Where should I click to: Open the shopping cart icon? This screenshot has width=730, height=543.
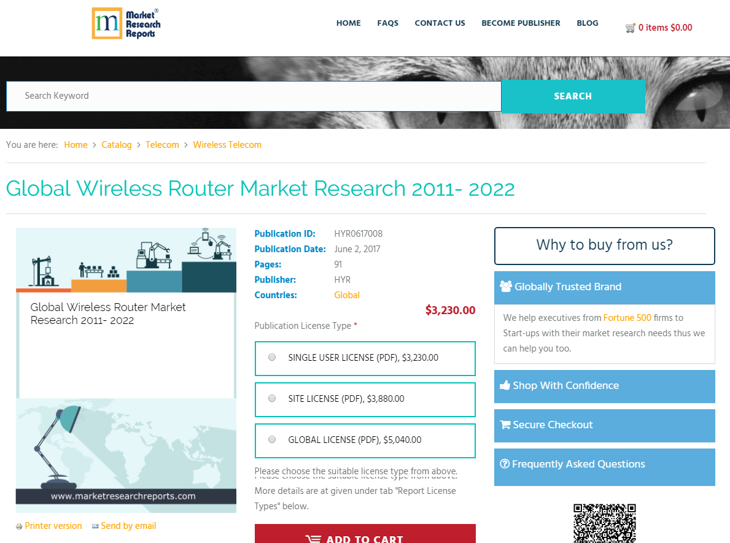(x=630, y=28)
